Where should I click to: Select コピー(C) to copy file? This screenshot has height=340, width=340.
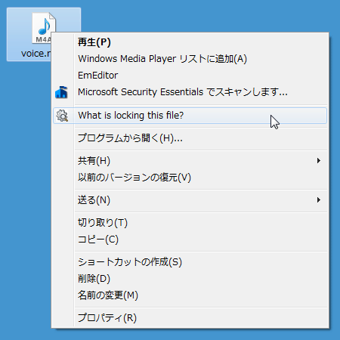coord(190,240)
